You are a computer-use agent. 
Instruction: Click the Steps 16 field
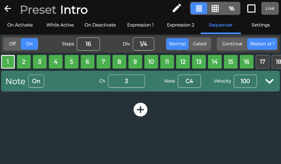[x=88, y=44]
